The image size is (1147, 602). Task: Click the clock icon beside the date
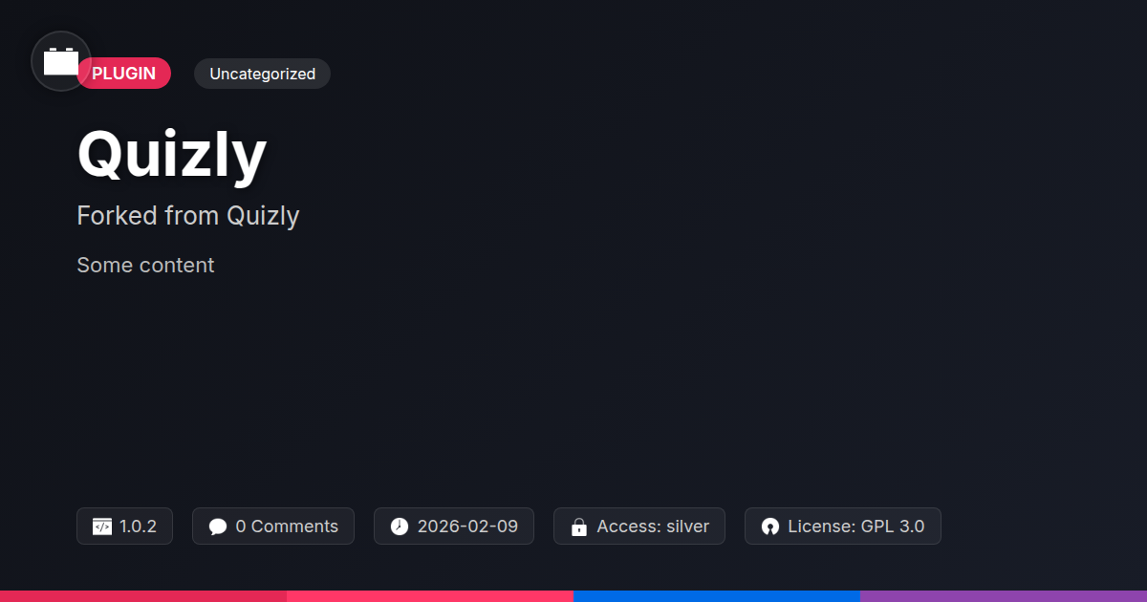[399, 527]
